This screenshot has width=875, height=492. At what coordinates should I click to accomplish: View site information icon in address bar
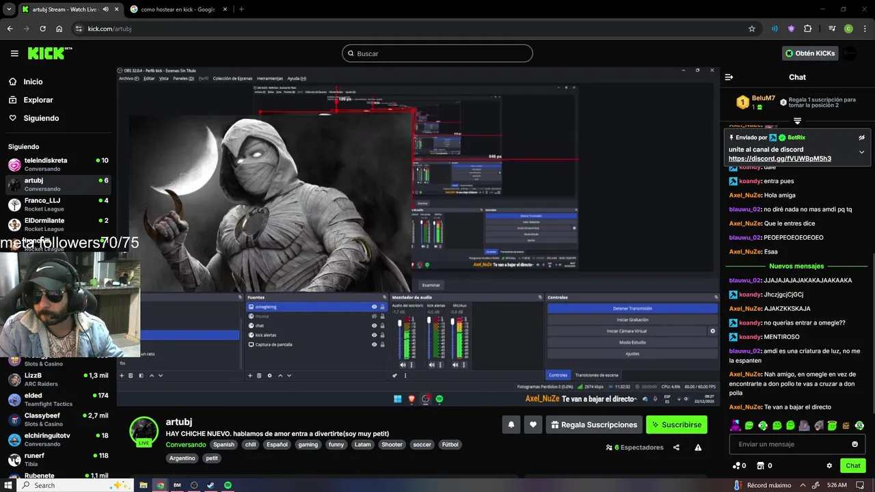click(x=79, y=29)
